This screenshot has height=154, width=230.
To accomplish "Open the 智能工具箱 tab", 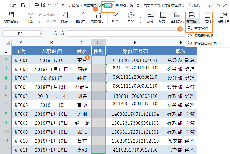I will (x=162, y=6).
